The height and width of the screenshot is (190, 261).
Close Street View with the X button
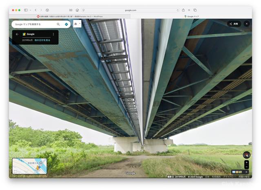246,24
